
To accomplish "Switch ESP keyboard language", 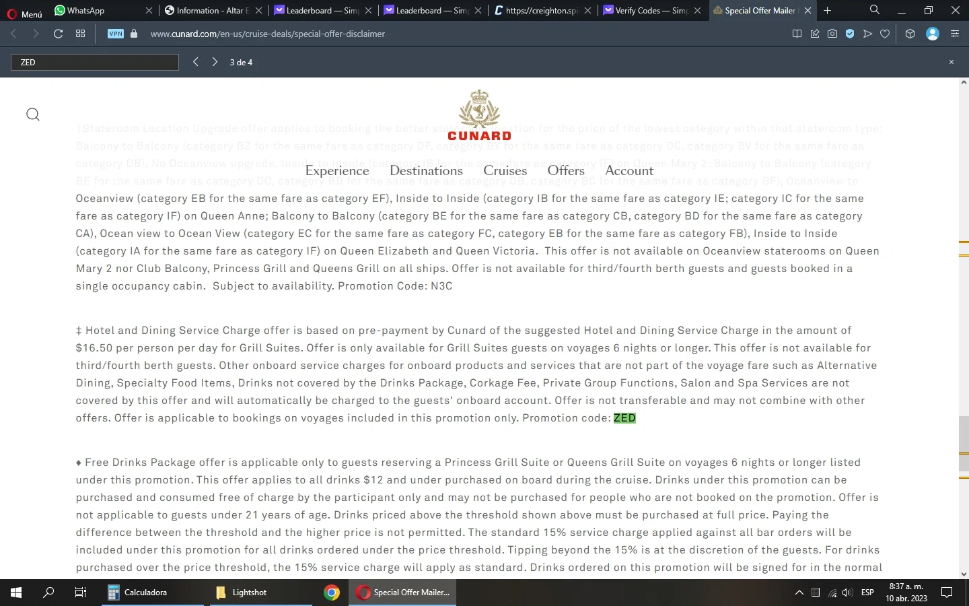I will (x=867, y=593).
